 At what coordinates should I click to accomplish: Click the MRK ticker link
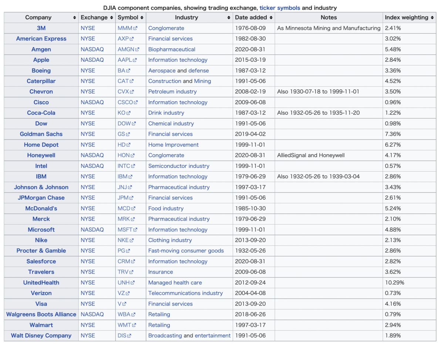pyautogui.click(x=126, y=219)
